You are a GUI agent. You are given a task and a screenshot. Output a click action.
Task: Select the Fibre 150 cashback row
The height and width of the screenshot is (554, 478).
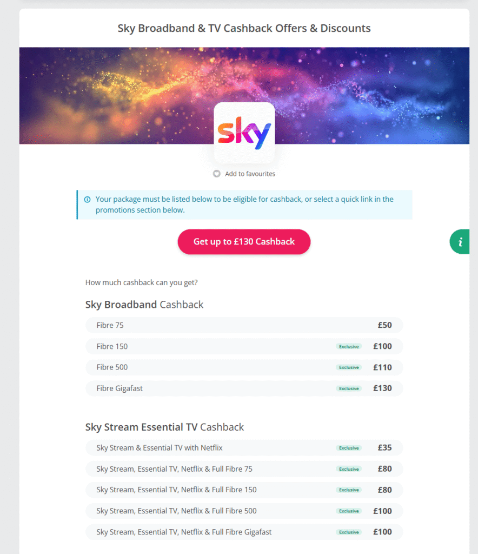coord(244,346)
